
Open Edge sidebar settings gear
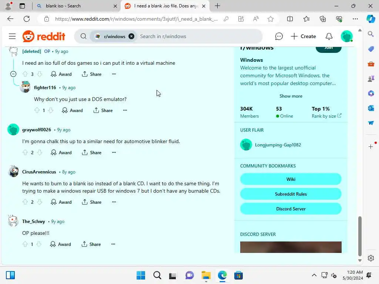[x=371, y=258]
